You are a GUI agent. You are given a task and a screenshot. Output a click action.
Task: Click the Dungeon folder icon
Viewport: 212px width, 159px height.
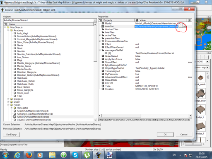click(x=12, y=99)
